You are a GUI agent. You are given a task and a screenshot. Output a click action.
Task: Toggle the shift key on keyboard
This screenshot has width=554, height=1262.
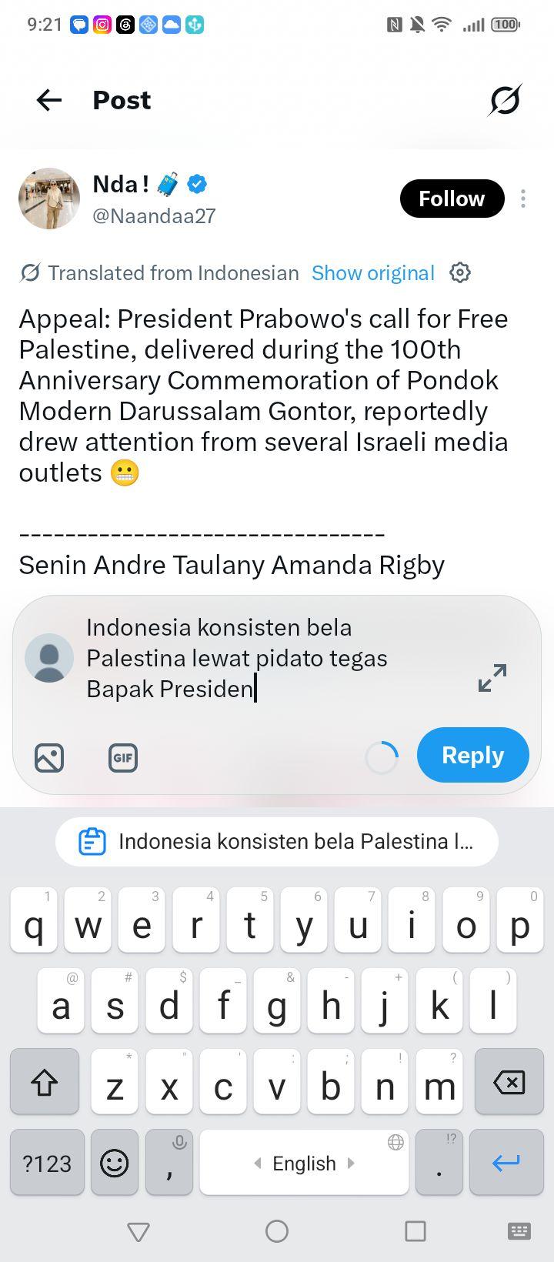coord(45,1082)
